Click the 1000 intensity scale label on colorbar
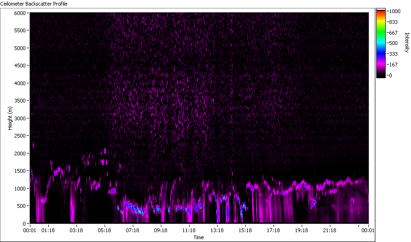 395,11
